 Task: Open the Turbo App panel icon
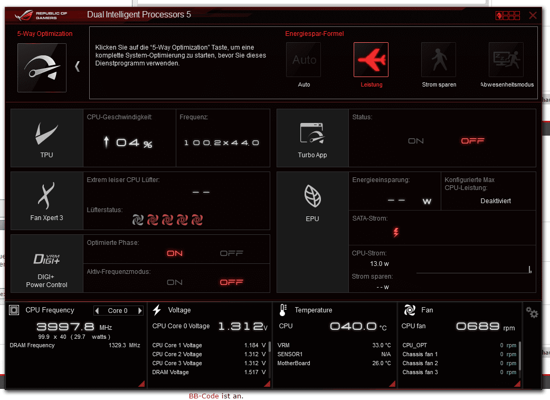tap(312, 133)
